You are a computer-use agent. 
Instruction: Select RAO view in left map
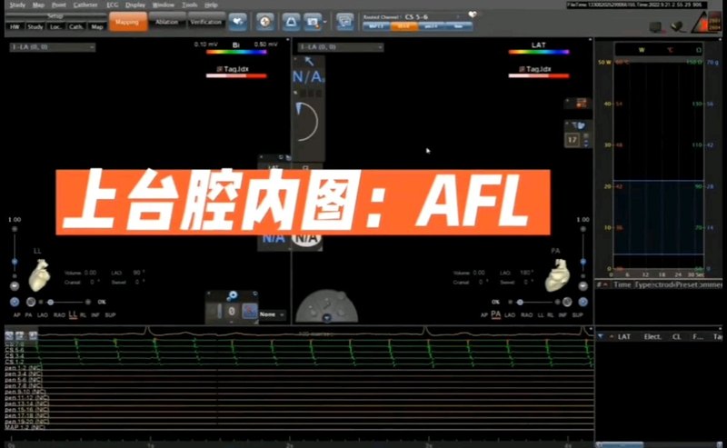[x=59, y=315]
